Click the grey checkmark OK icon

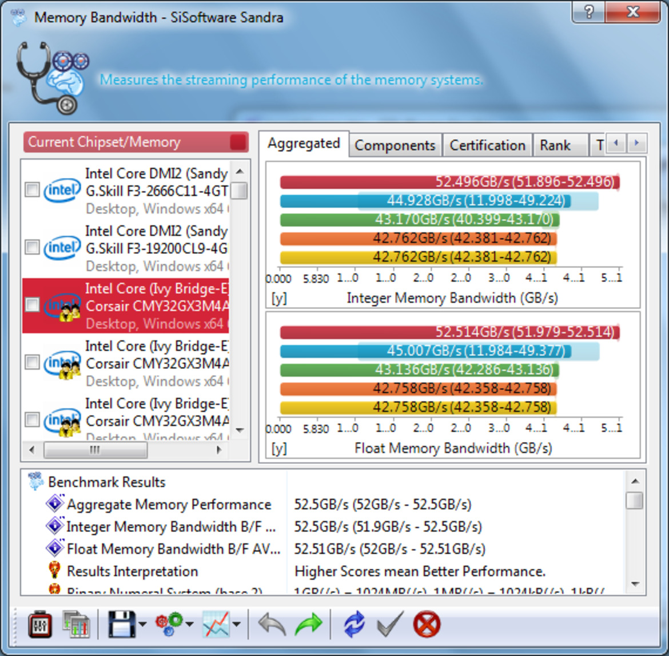390,625
